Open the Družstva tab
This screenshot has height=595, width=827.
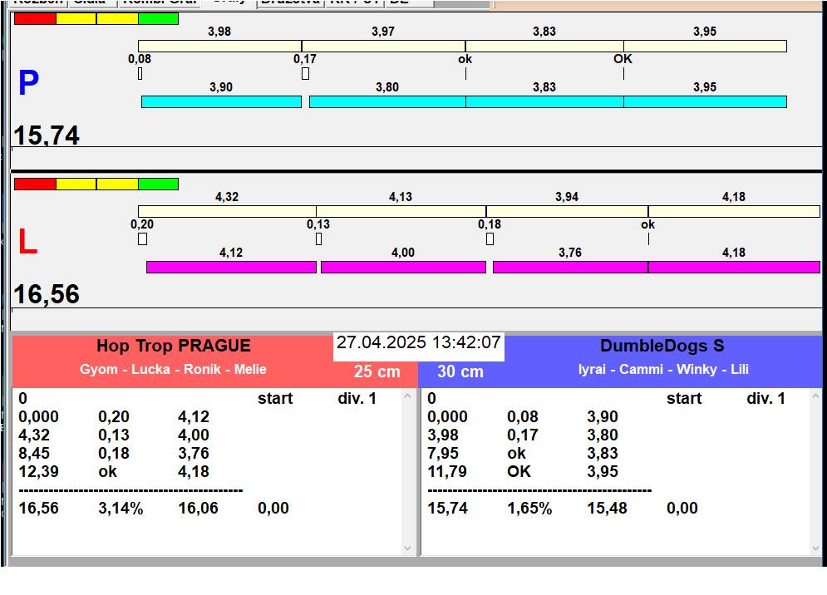tap(289, 2)
